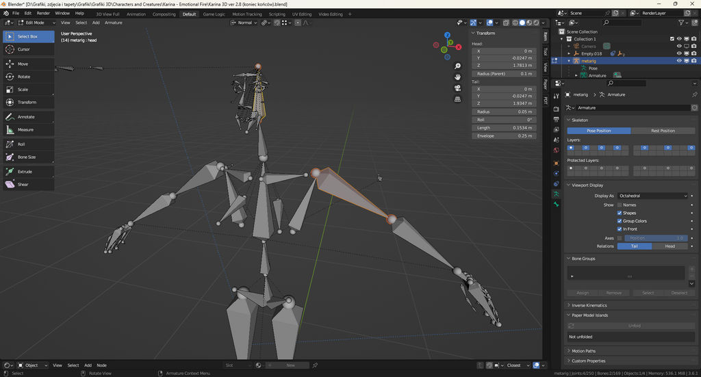Screen dimensions: 701x377
Task: Activate the Extrude tool
Action: coord(25,172)
